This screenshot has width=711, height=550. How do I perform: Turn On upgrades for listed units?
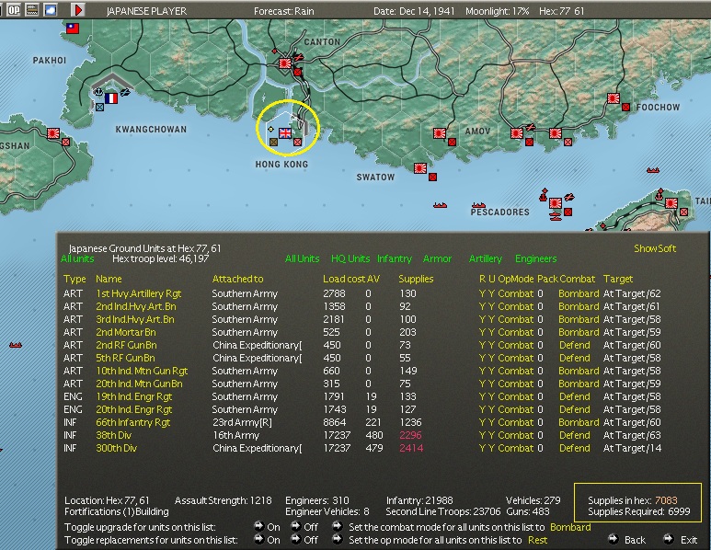(258, 527)
